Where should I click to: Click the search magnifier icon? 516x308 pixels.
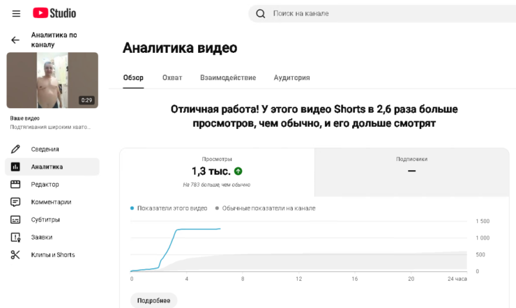tap(261, 14)
